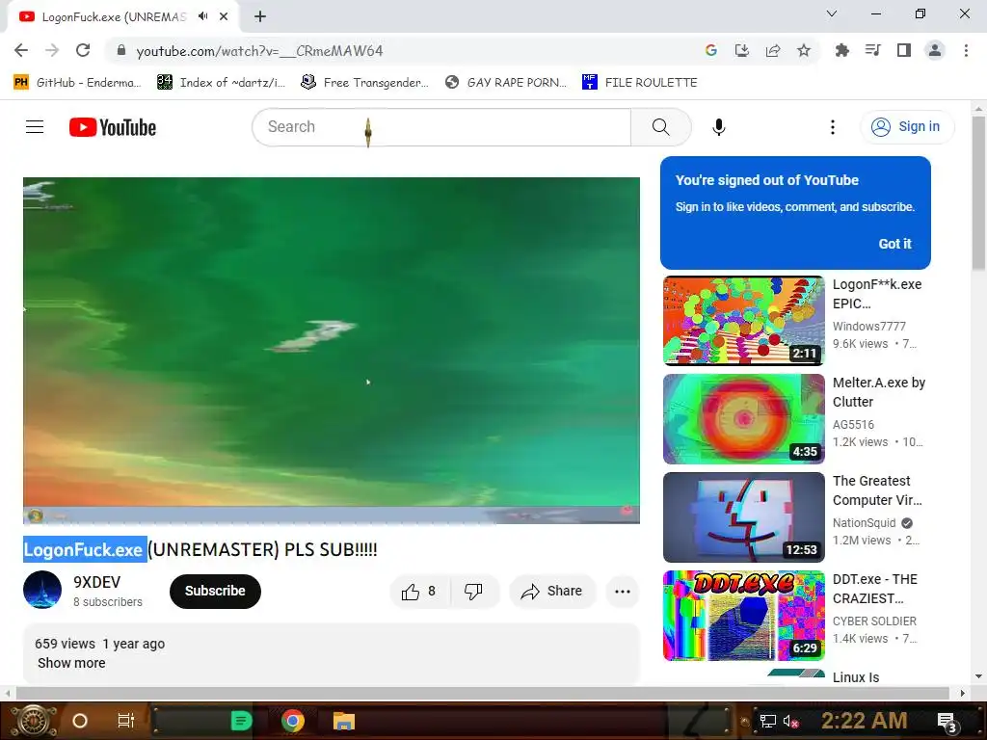Open more actions ellipsis under video
This screenshot has width=987, height=740.
(623, 592)
